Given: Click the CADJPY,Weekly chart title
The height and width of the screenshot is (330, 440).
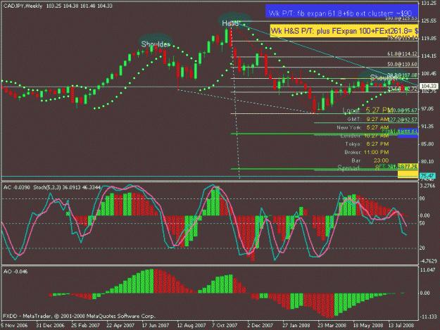Looking at the screenshot, I should pyautogui.click(x=23, y=6).
